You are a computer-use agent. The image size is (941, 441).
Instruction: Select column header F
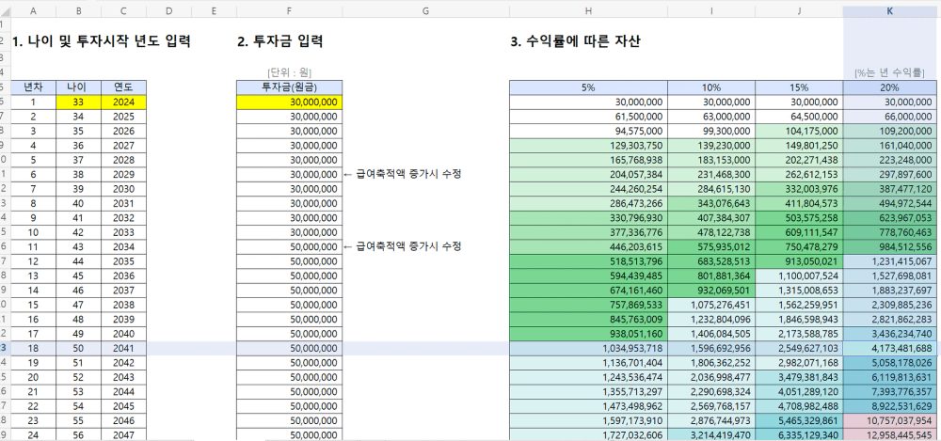click(289, 11)
